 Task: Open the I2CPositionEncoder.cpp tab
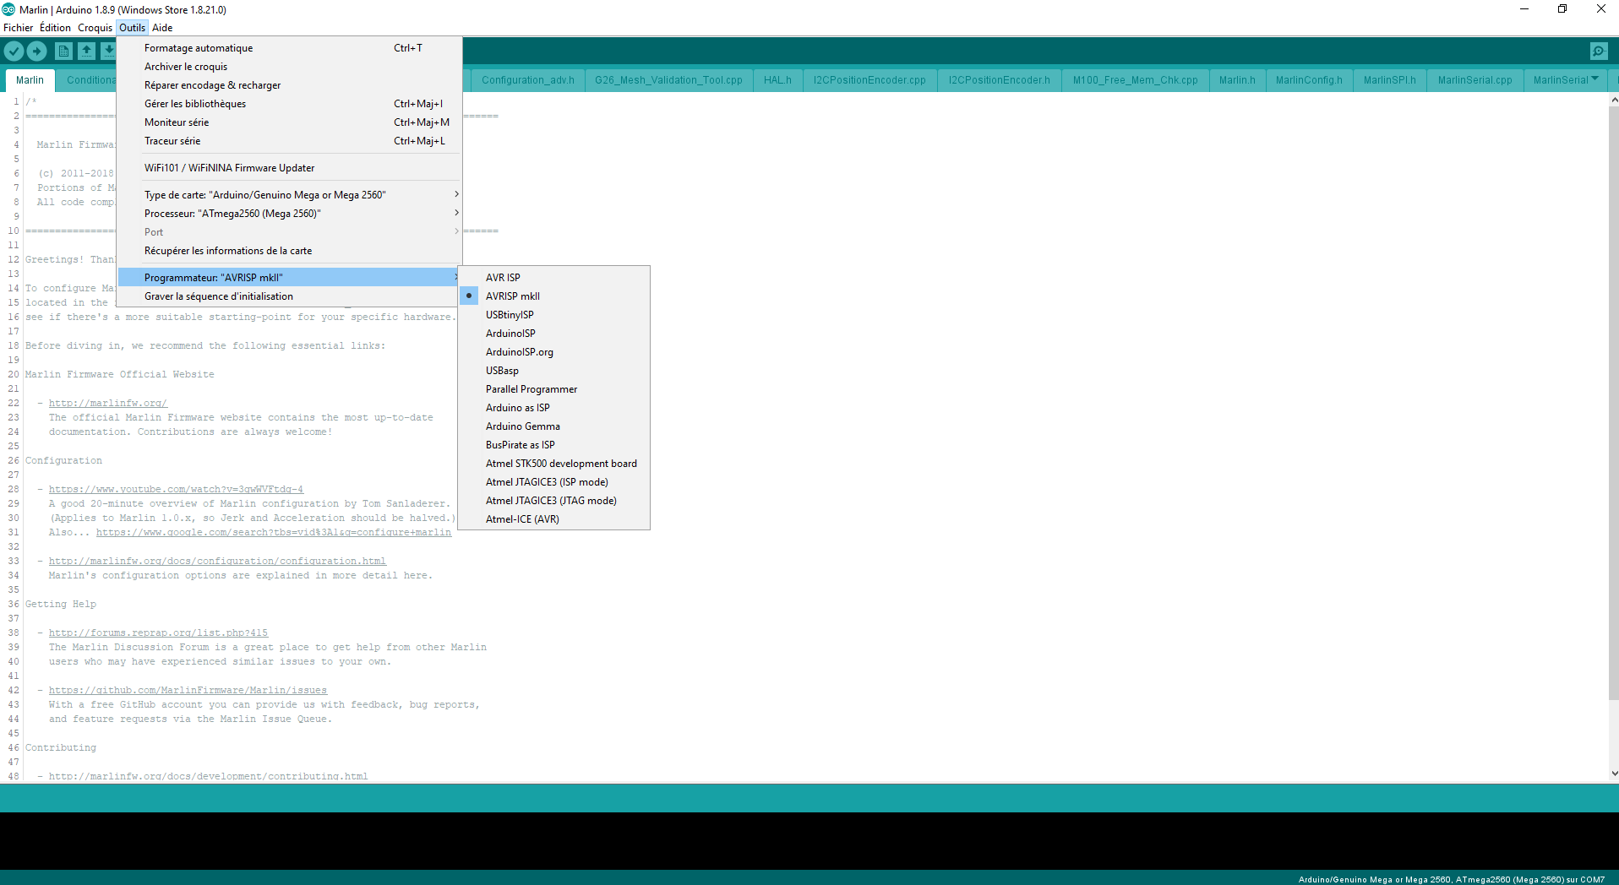pyautogui.click(x=869, y=80)
